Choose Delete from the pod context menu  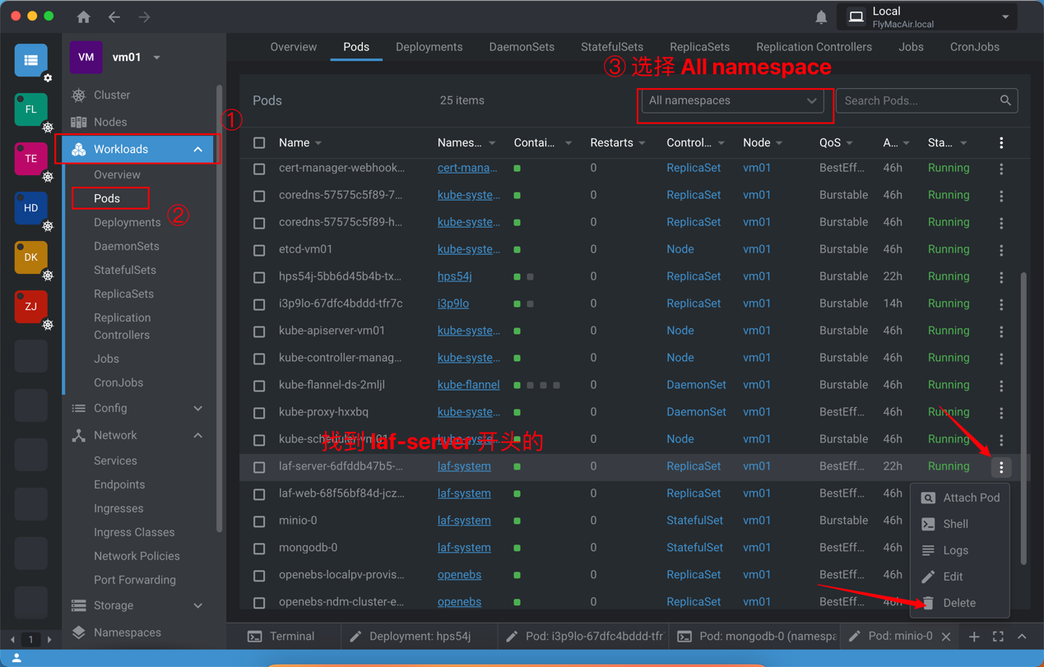(958, 603)
